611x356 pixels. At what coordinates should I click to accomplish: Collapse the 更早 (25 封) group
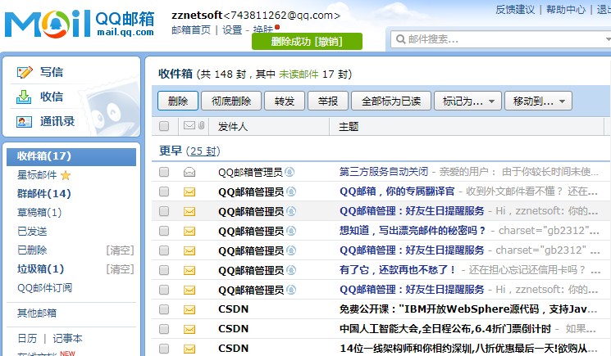[x=189, y=151]
